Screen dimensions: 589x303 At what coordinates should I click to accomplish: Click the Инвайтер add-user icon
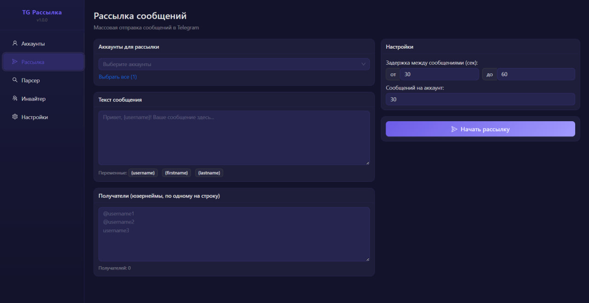[15, 99]
